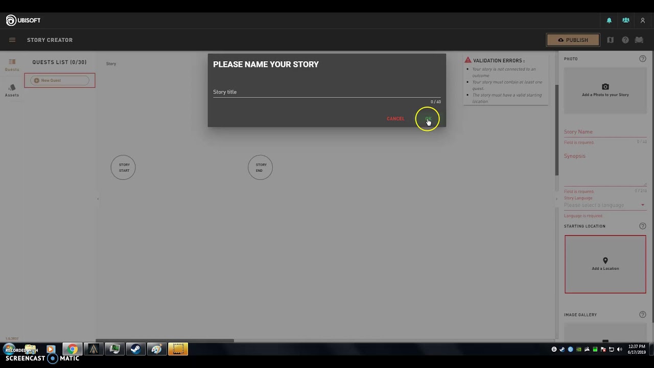The image size is (654, 368).
Task: Click the Steam tray icon
Action: pos(562,350)
